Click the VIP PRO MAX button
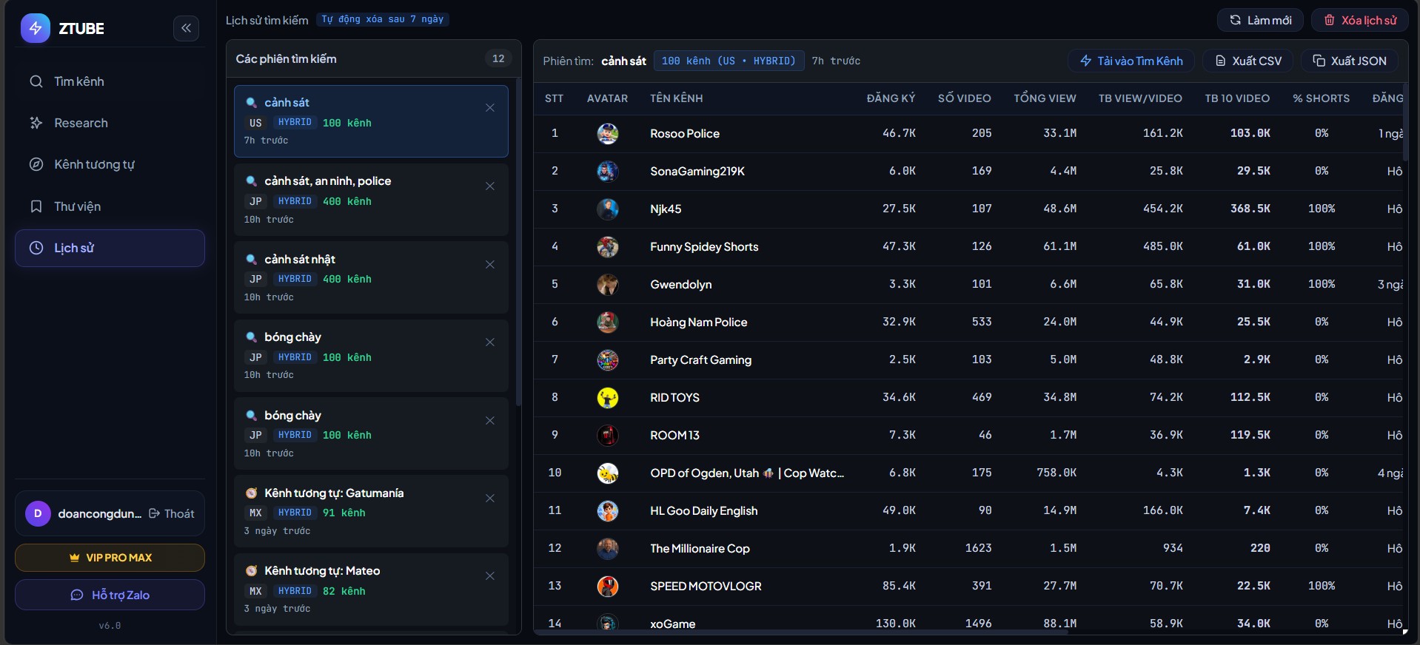The image size is (1420, 645). coord(110,558)
